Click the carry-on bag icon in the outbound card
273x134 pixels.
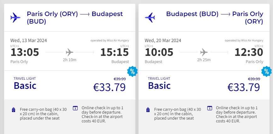[13, 110]
